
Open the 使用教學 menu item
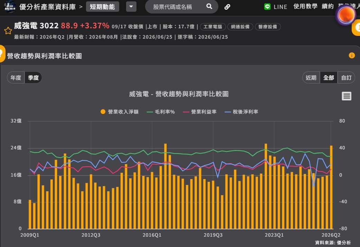[305, 7]
